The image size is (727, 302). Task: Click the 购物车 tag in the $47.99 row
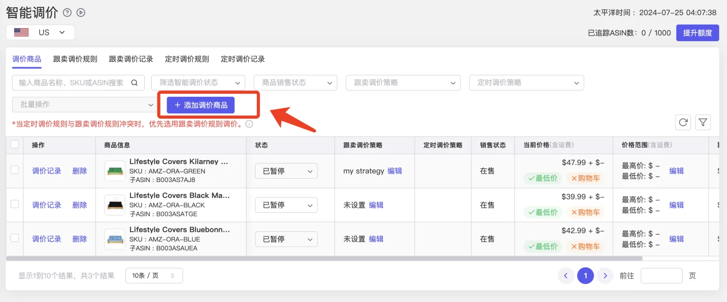click(x=585, y=178)
